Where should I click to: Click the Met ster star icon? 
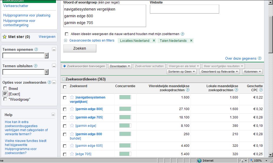[x=5, y=37]
